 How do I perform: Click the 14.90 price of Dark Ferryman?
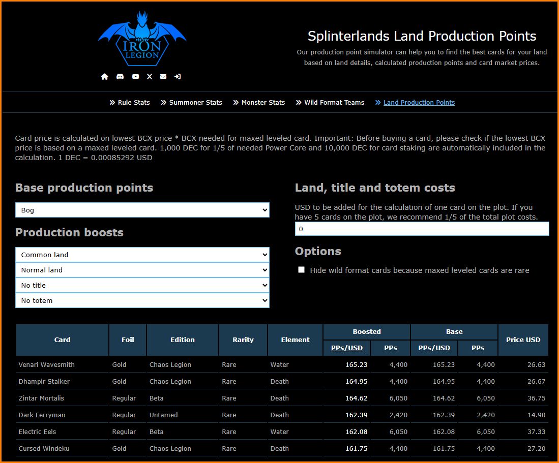[536, 415]
